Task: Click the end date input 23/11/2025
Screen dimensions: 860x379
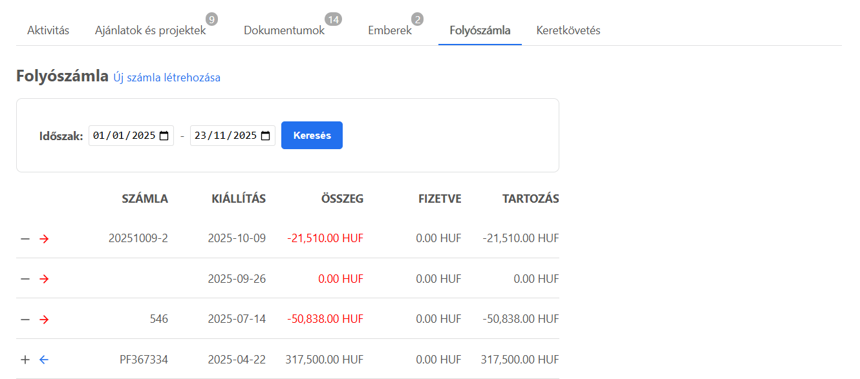Action: click(225, 136)
